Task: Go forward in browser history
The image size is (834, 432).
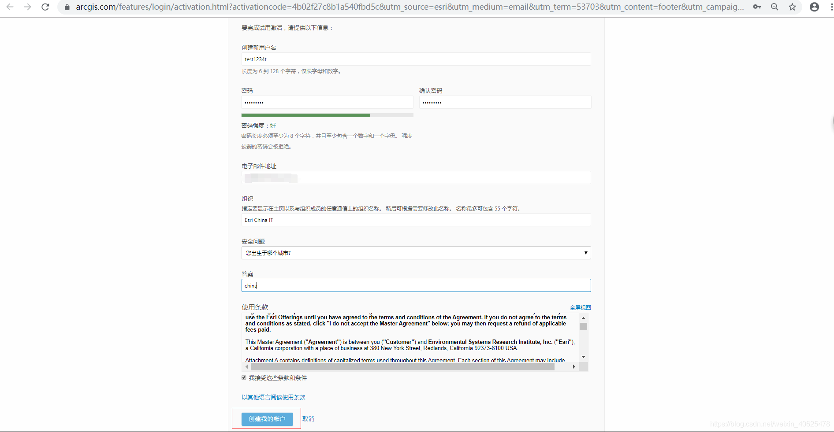Action: [x=27, y=7]
